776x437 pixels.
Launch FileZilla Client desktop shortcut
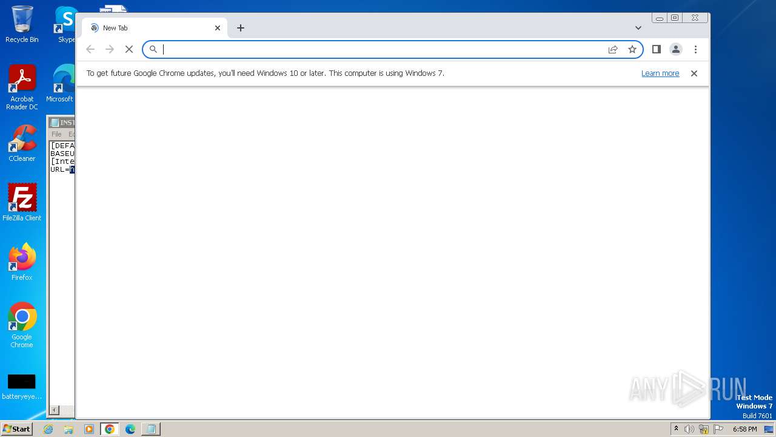point(22,202)
